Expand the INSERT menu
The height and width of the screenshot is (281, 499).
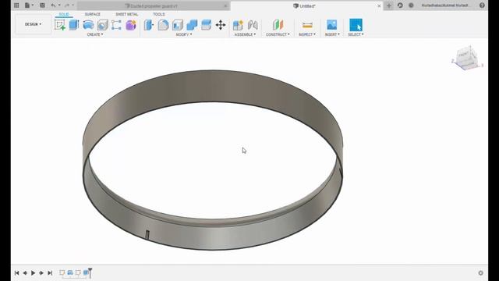tap(332, 34)
